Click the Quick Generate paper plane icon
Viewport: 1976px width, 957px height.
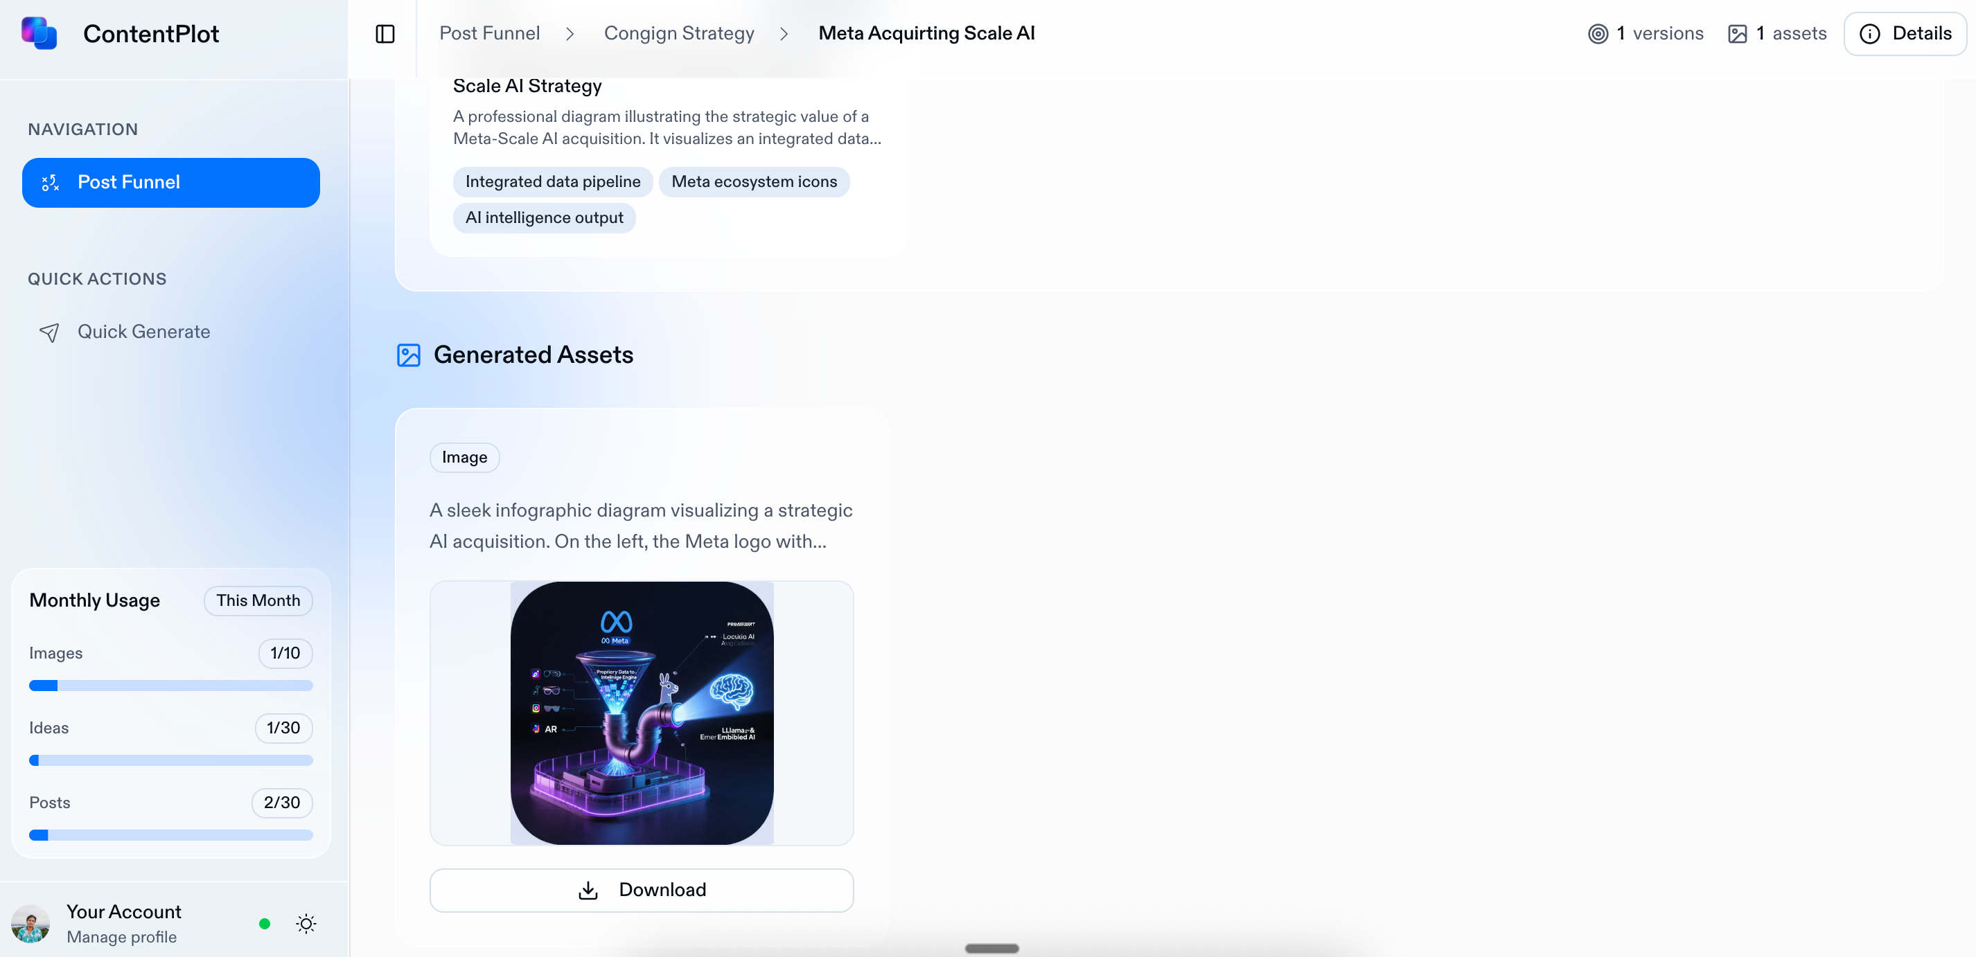49,332
